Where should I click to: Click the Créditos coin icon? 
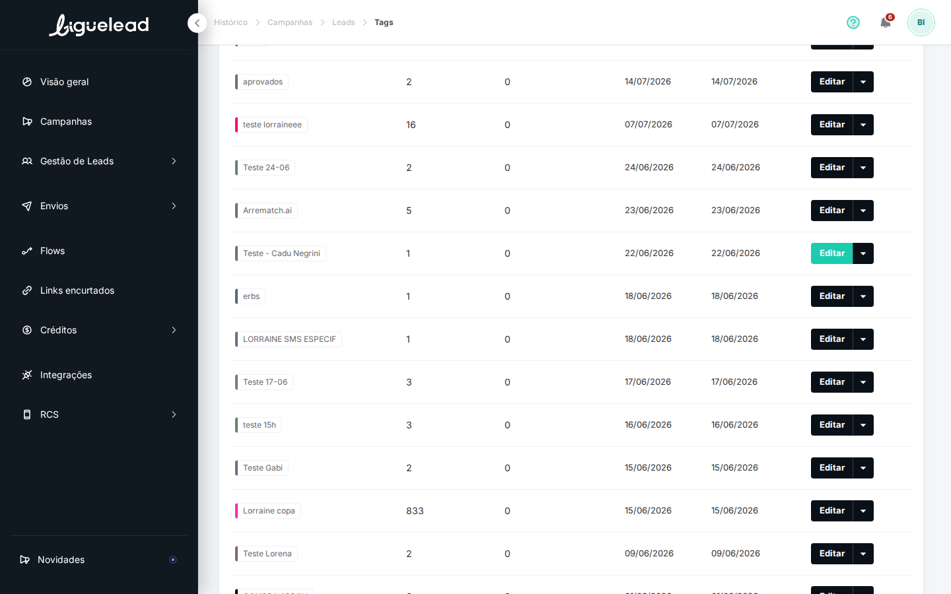coord(27,330)
